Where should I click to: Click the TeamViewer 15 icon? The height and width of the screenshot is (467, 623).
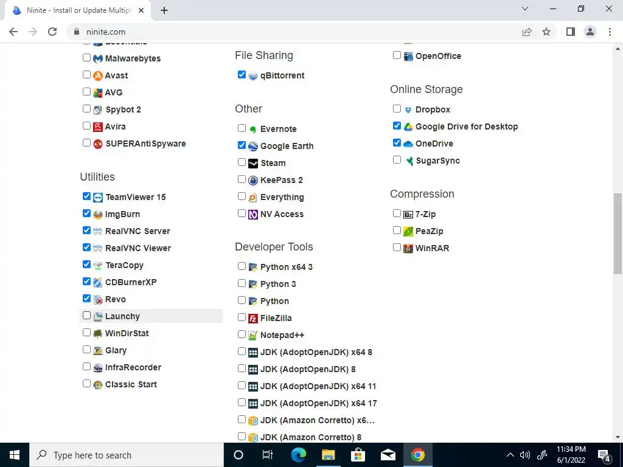[x=98, y=198]
